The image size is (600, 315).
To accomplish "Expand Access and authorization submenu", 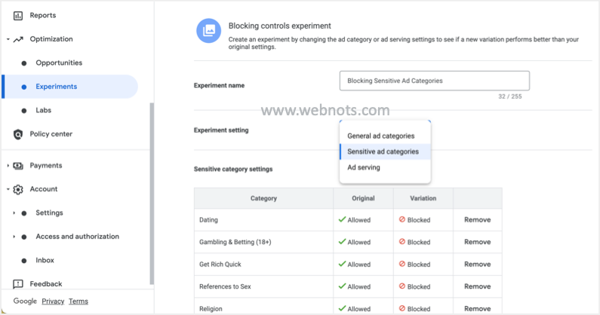I will click(x=14, y=237).
